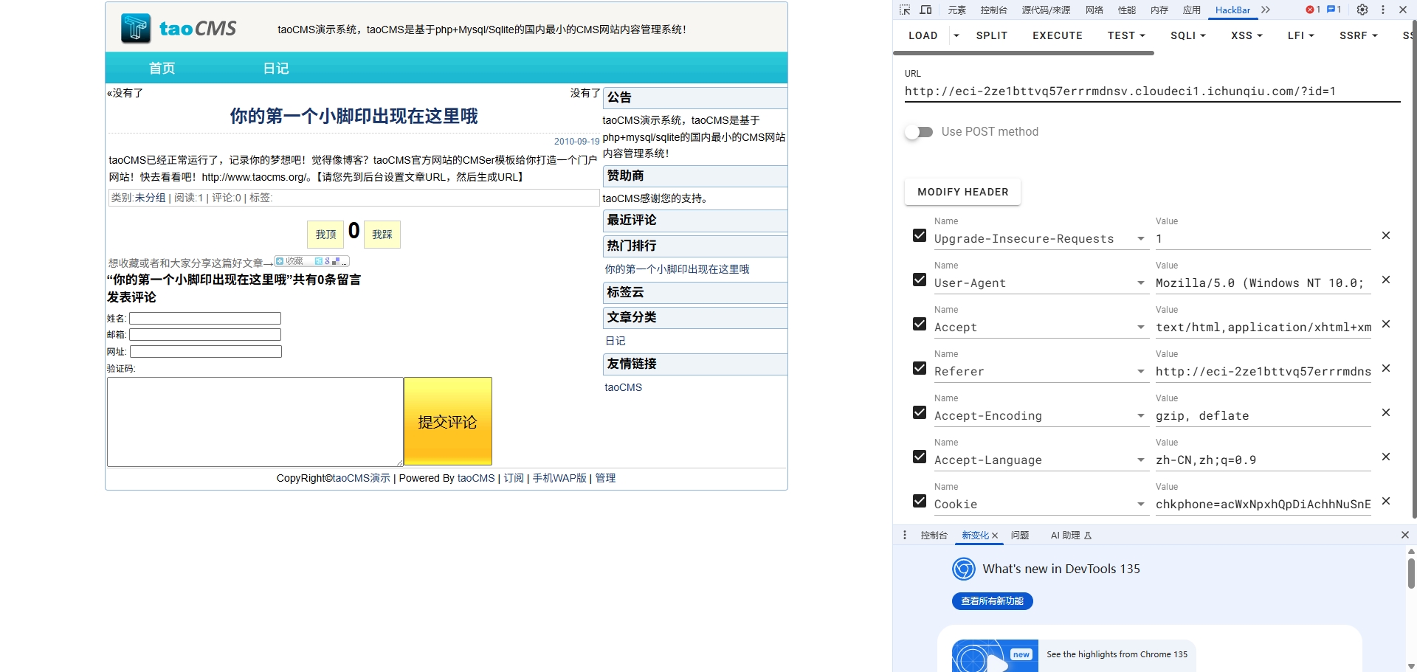Click the yellow 提交评论 submit button
The width and height of the screenshot is (1417, 672).
(447, 421)
